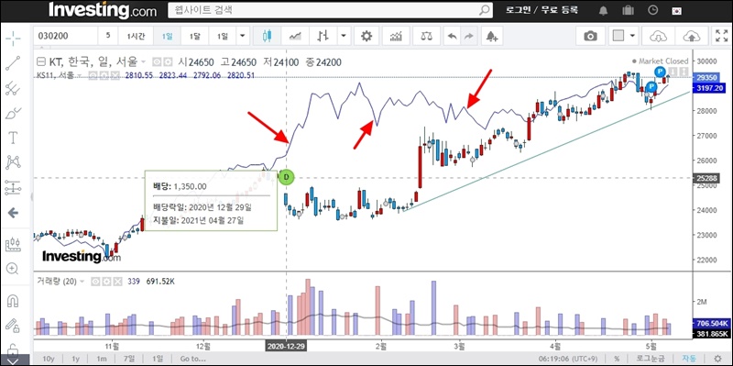
Task: Open the 거래량 (20) indicator dropdown
Action: tap(82, 282)
